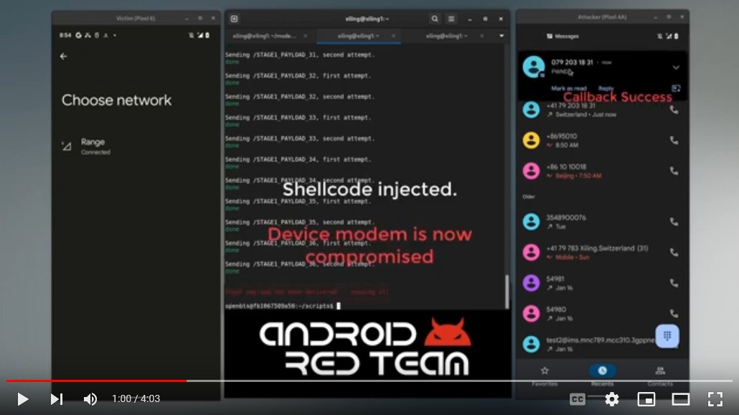Close the third terminal tab
The height and width of the screenshot is (415, 739).
coord(481,36)
